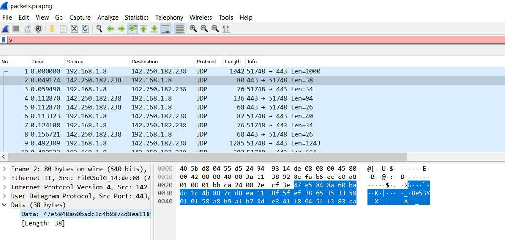This screenshot has height=240, width=505.
Task: Open the Tools menu
Action: pyautogui.click(x=225, y=17)
